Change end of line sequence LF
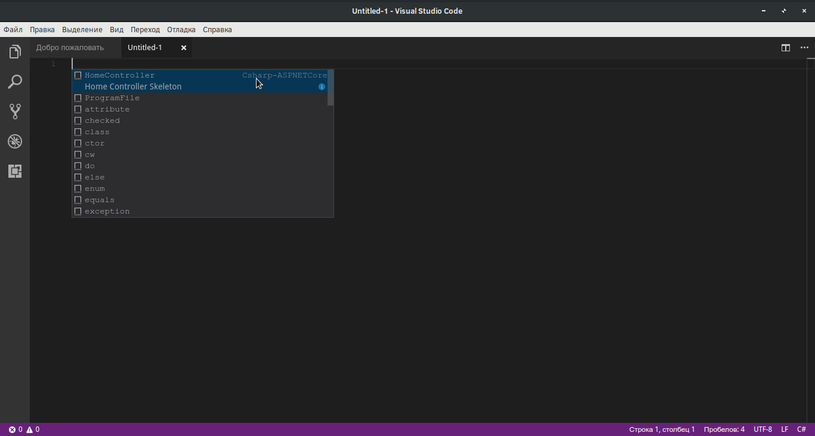This screenshot has width=815, height=436. point(785,429)
